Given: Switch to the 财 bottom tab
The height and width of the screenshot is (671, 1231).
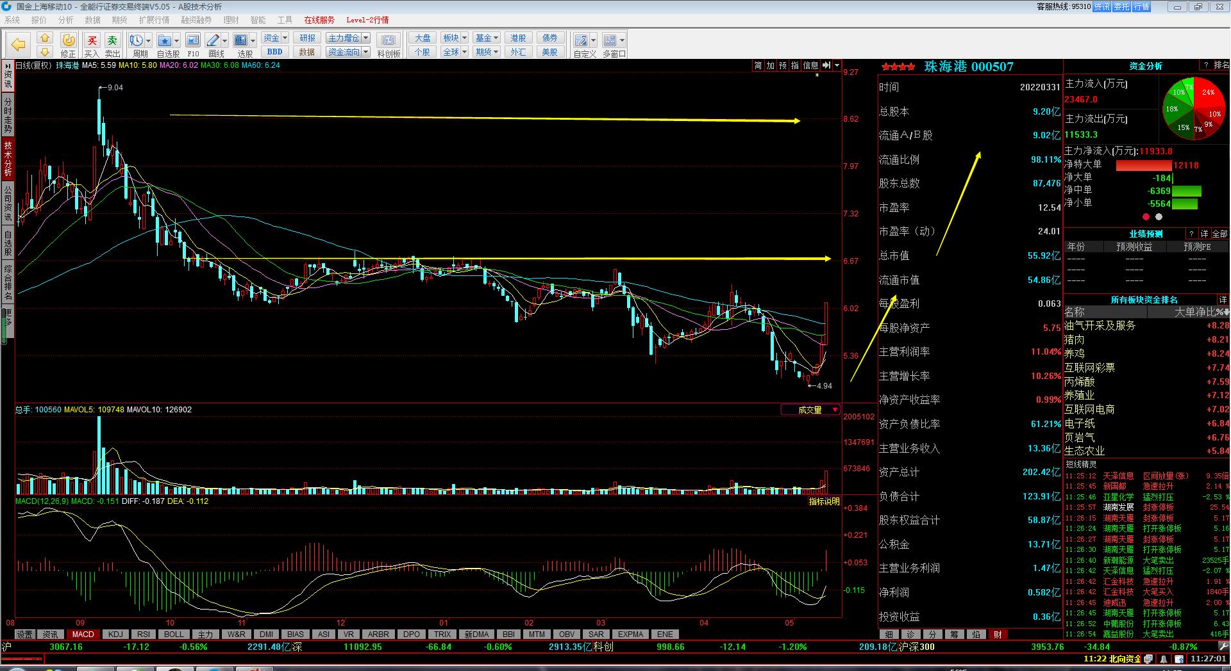Looking at the screenshot, I should coord(998,635).
